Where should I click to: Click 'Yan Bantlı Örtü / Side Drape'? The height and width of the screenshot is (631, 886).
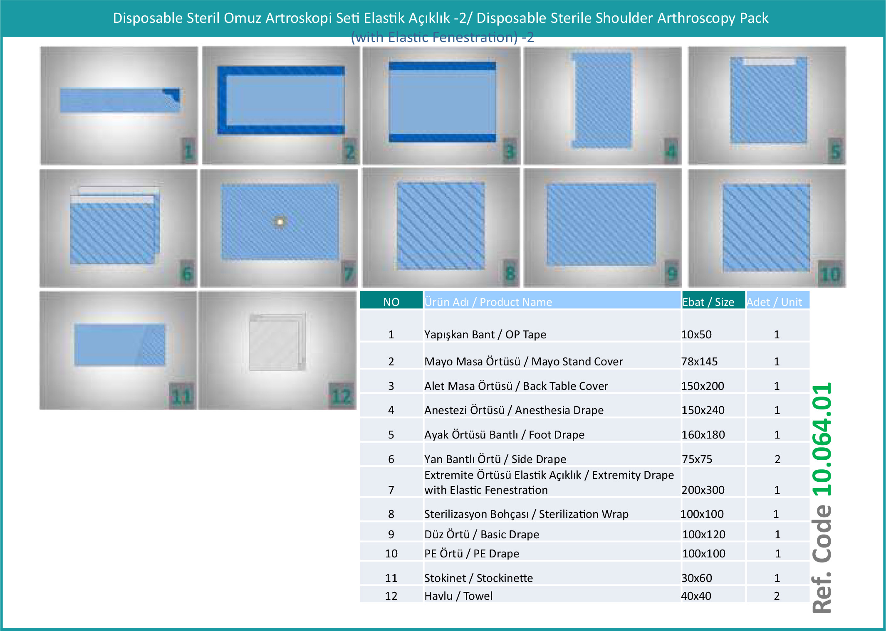click(x=495, y=459)
